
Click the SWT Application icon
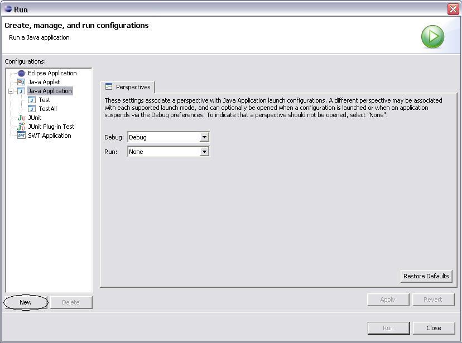pyautogui.click(x=21, y=136)
